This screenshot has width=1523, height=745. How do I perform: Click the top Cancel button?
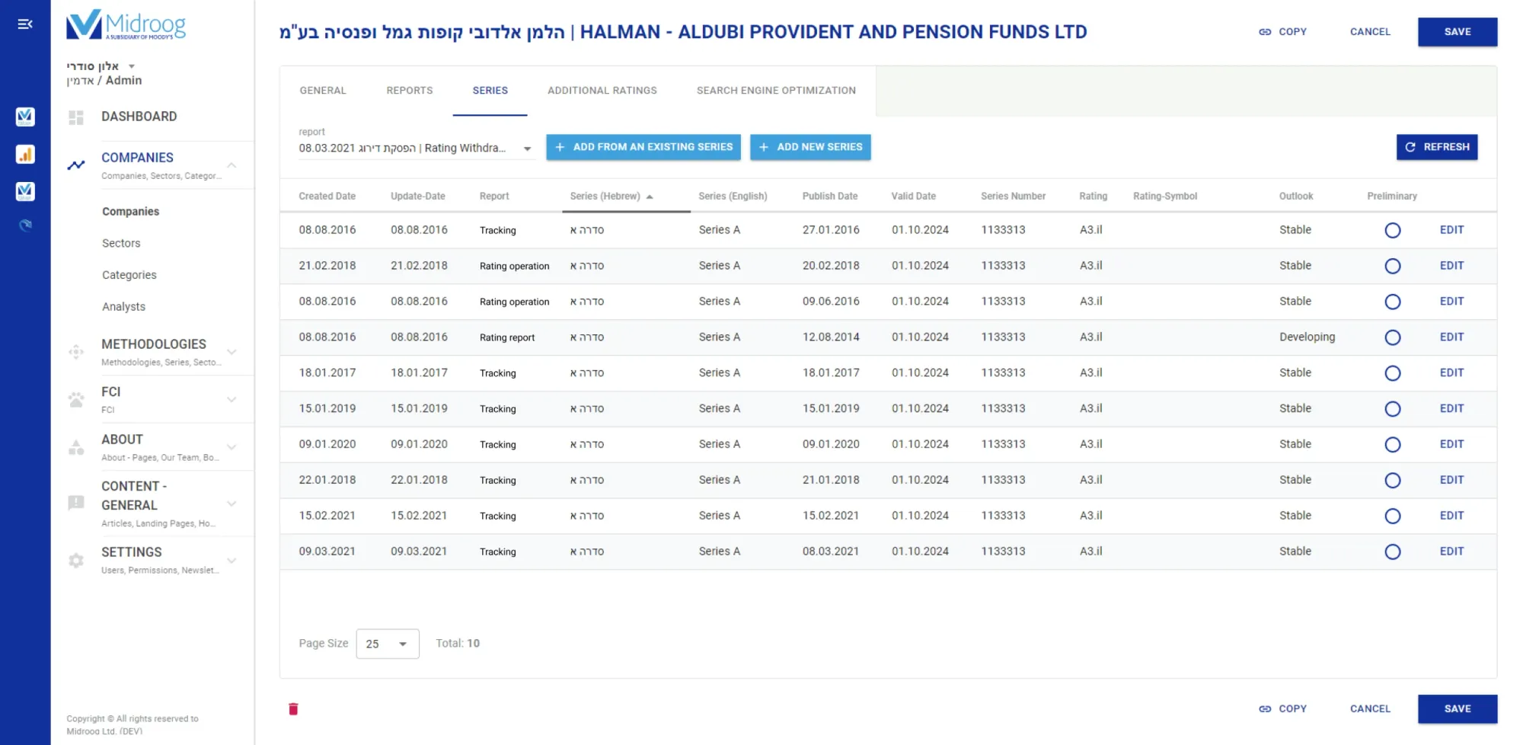tap(1370, 32)
